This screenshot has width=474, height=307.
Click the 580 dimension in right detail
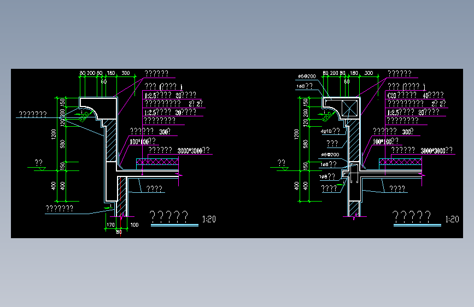click(306, 144)
